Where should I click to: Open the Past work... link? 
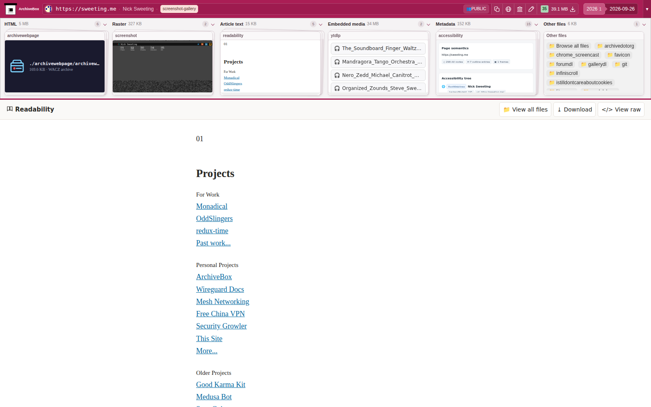213,243
